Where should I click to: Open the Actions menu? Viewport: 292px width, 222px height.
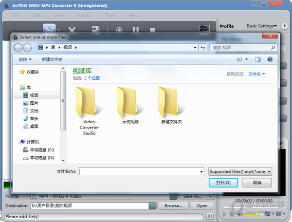point(84,15)
